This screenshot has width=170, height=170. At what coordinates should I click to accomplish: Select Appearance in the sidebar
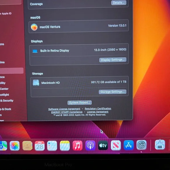pyautogui.click(x=2, y=77)
